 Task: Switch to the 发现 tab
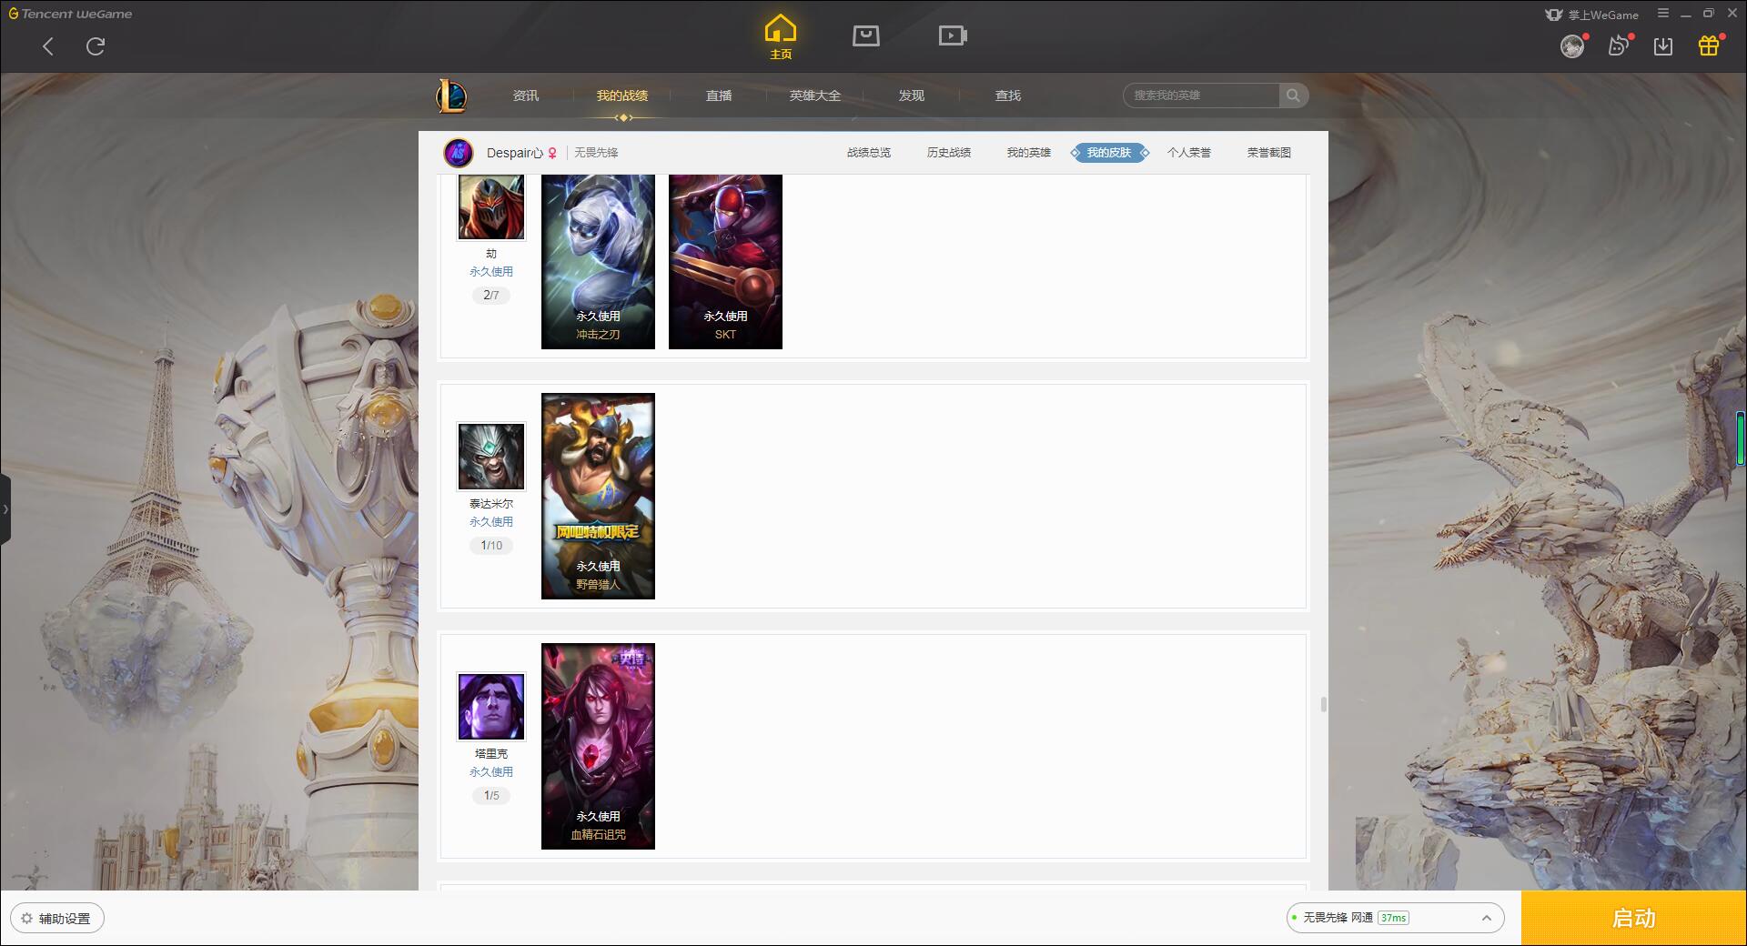click(912, 96)
